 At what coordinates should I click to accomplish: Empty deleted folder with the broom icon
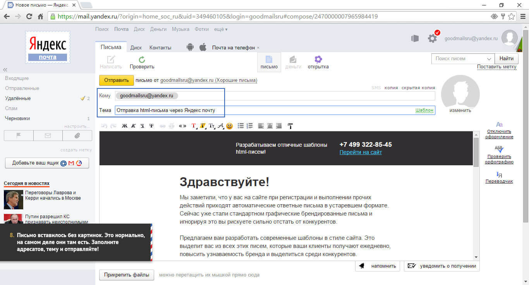pyautogui.click(x=82, y=98)
